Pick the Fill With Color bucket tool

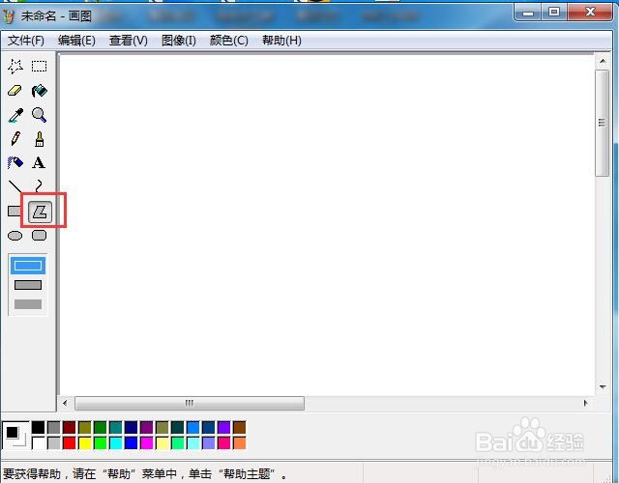(x=39, y=91)
